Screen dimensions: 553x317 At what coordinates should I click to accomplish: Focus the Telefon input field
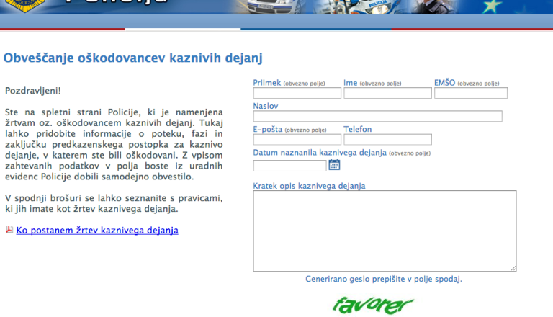point(387,140)
